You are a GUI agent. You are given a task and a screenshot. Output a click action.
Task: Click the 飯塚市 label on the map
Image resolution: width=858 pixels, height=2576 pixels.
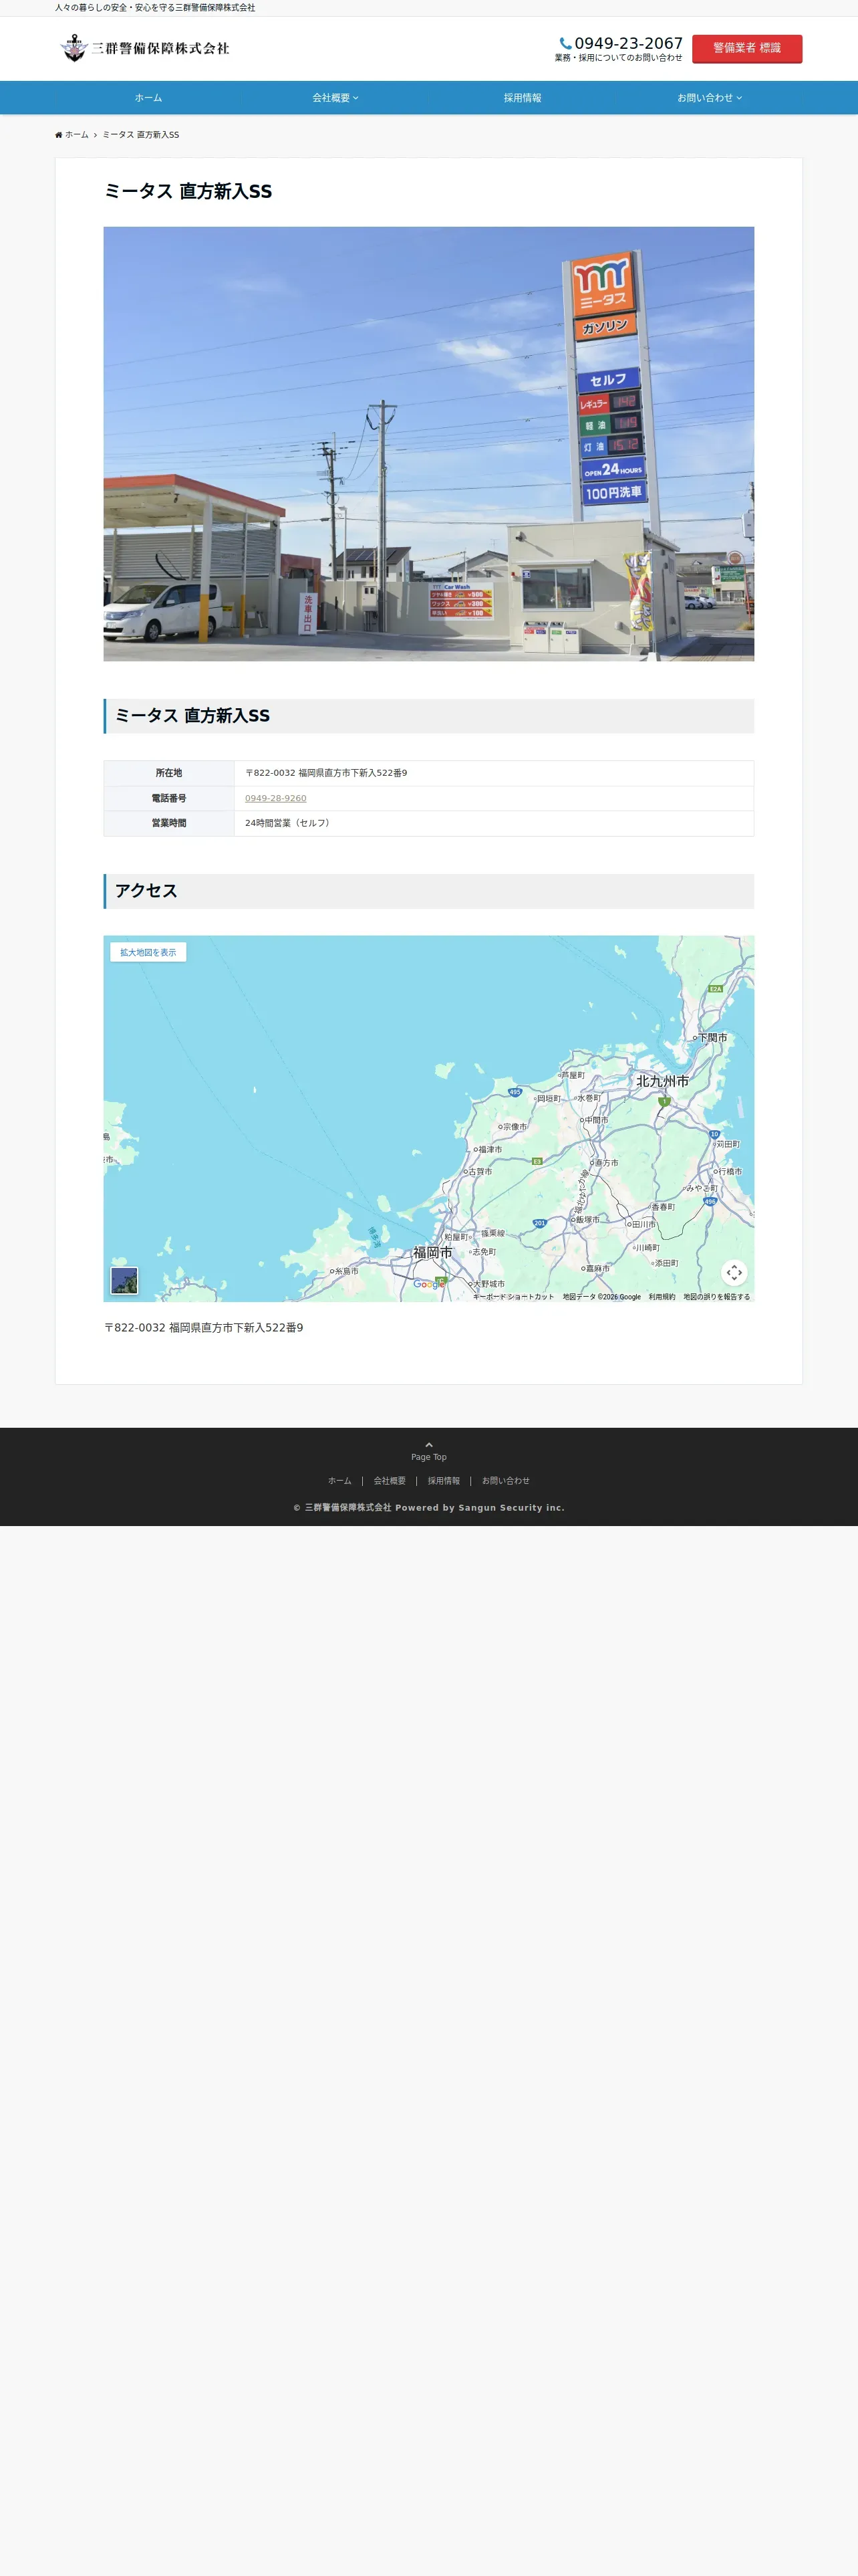click(587, 1220)
